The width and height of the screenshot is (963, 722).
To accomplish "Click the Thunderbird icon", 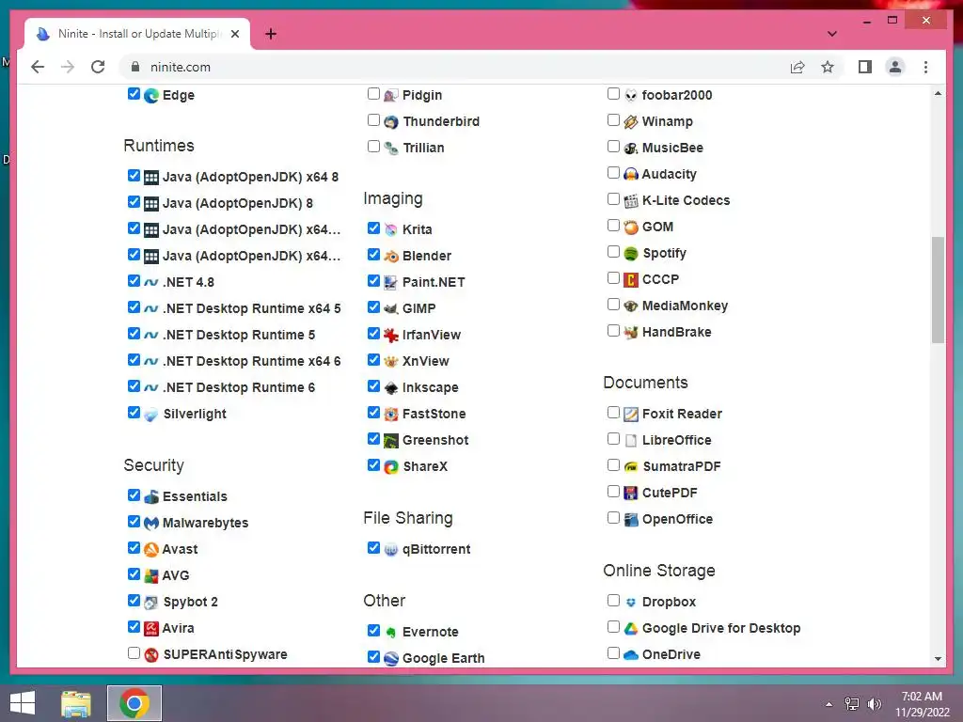I will point(390,122).
